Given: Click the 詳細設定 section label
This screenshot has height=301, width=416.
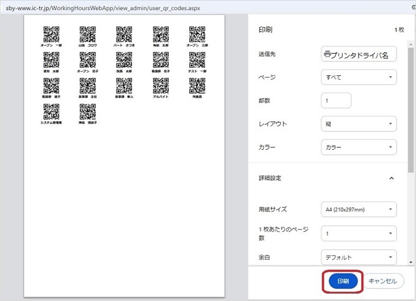Looking at the screenshot, I should point(270,178).
